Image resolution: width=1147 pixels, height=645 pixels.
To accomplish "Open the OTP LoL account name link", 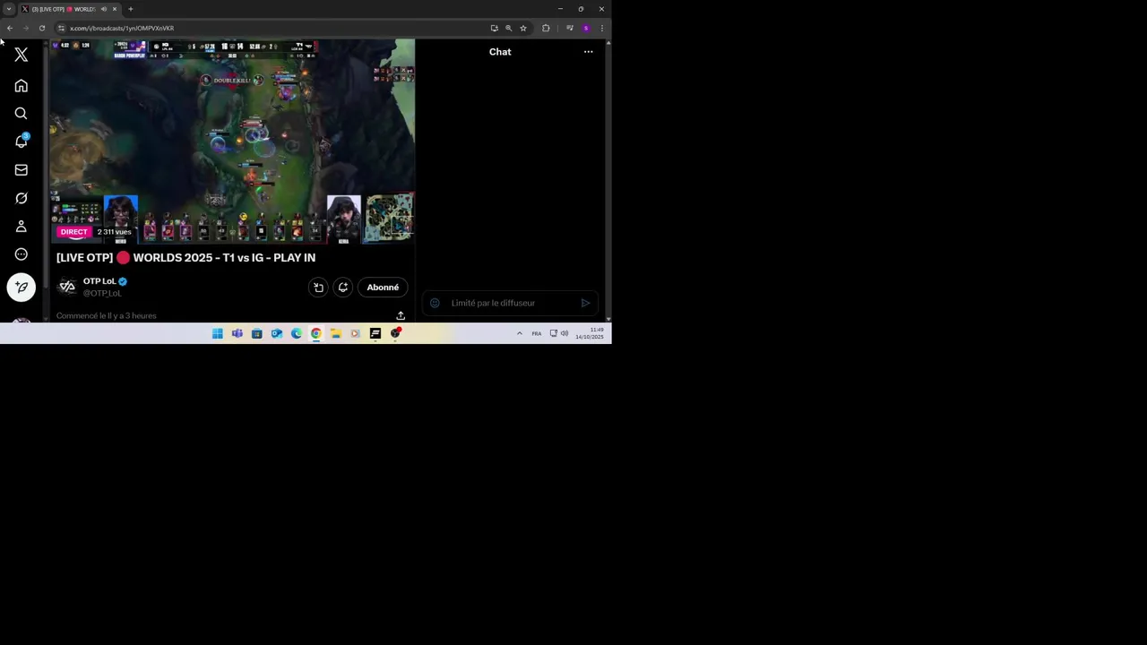I will [x=99, y=281].
